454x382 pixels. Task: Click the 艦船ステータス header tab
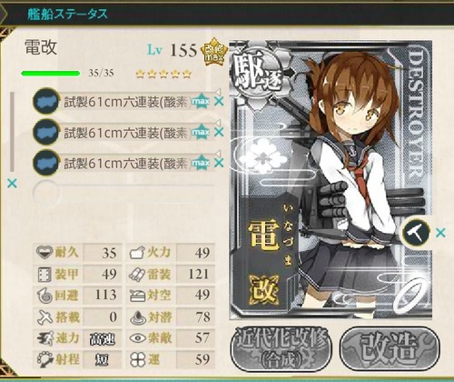[67, 14]
